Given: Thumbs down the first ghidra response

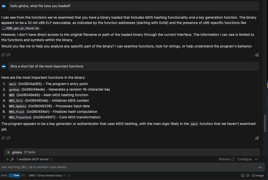Looking at the screenshot, I should pyautogui.click(x=8, y=55).
